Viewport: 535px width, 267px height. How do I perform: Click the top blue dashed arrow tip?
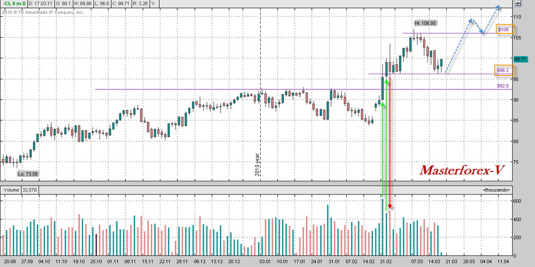tap(498, 7)
